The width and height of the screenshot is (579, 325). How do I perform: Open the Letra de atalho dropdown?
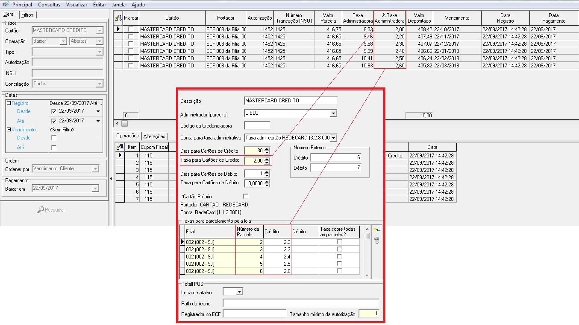click(239, 292)
